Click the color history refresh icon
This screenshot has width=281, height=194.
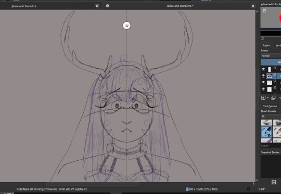click(262, 38)
